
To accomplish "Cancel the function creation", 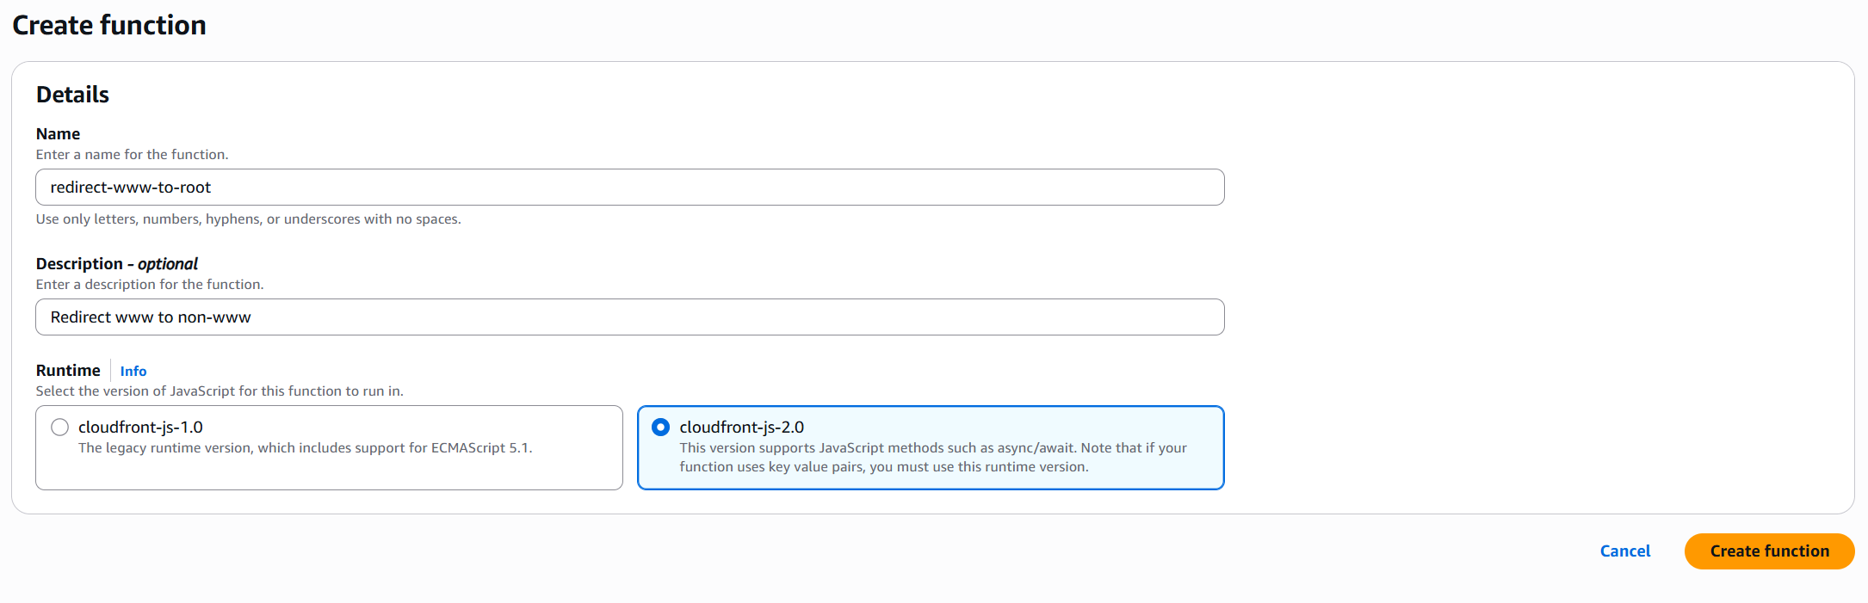I will 1624,551.
